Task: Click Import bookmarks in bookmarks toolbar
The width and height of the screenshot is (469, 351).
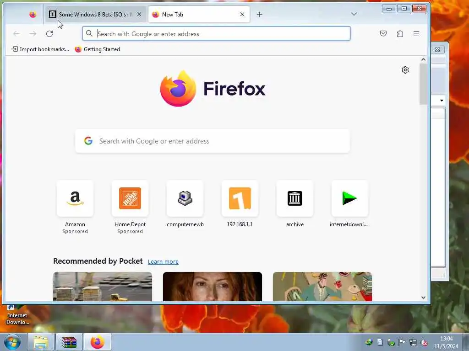Action: 40,49
